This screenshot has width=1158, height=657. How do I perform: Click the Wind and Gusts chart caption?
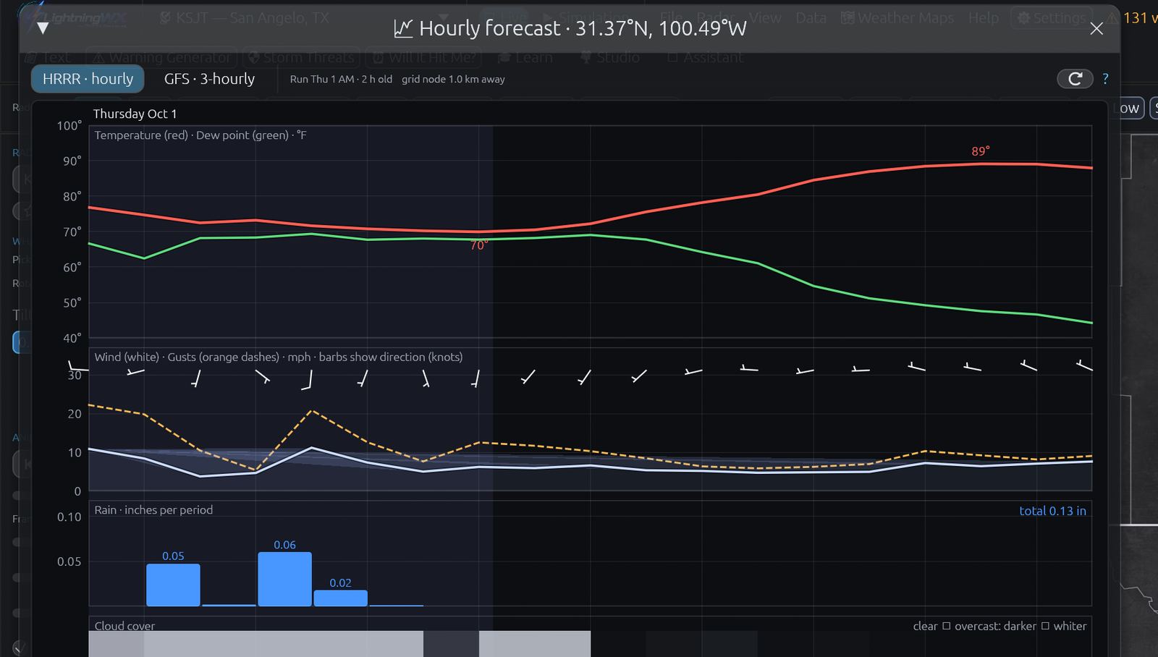[279, 357]
